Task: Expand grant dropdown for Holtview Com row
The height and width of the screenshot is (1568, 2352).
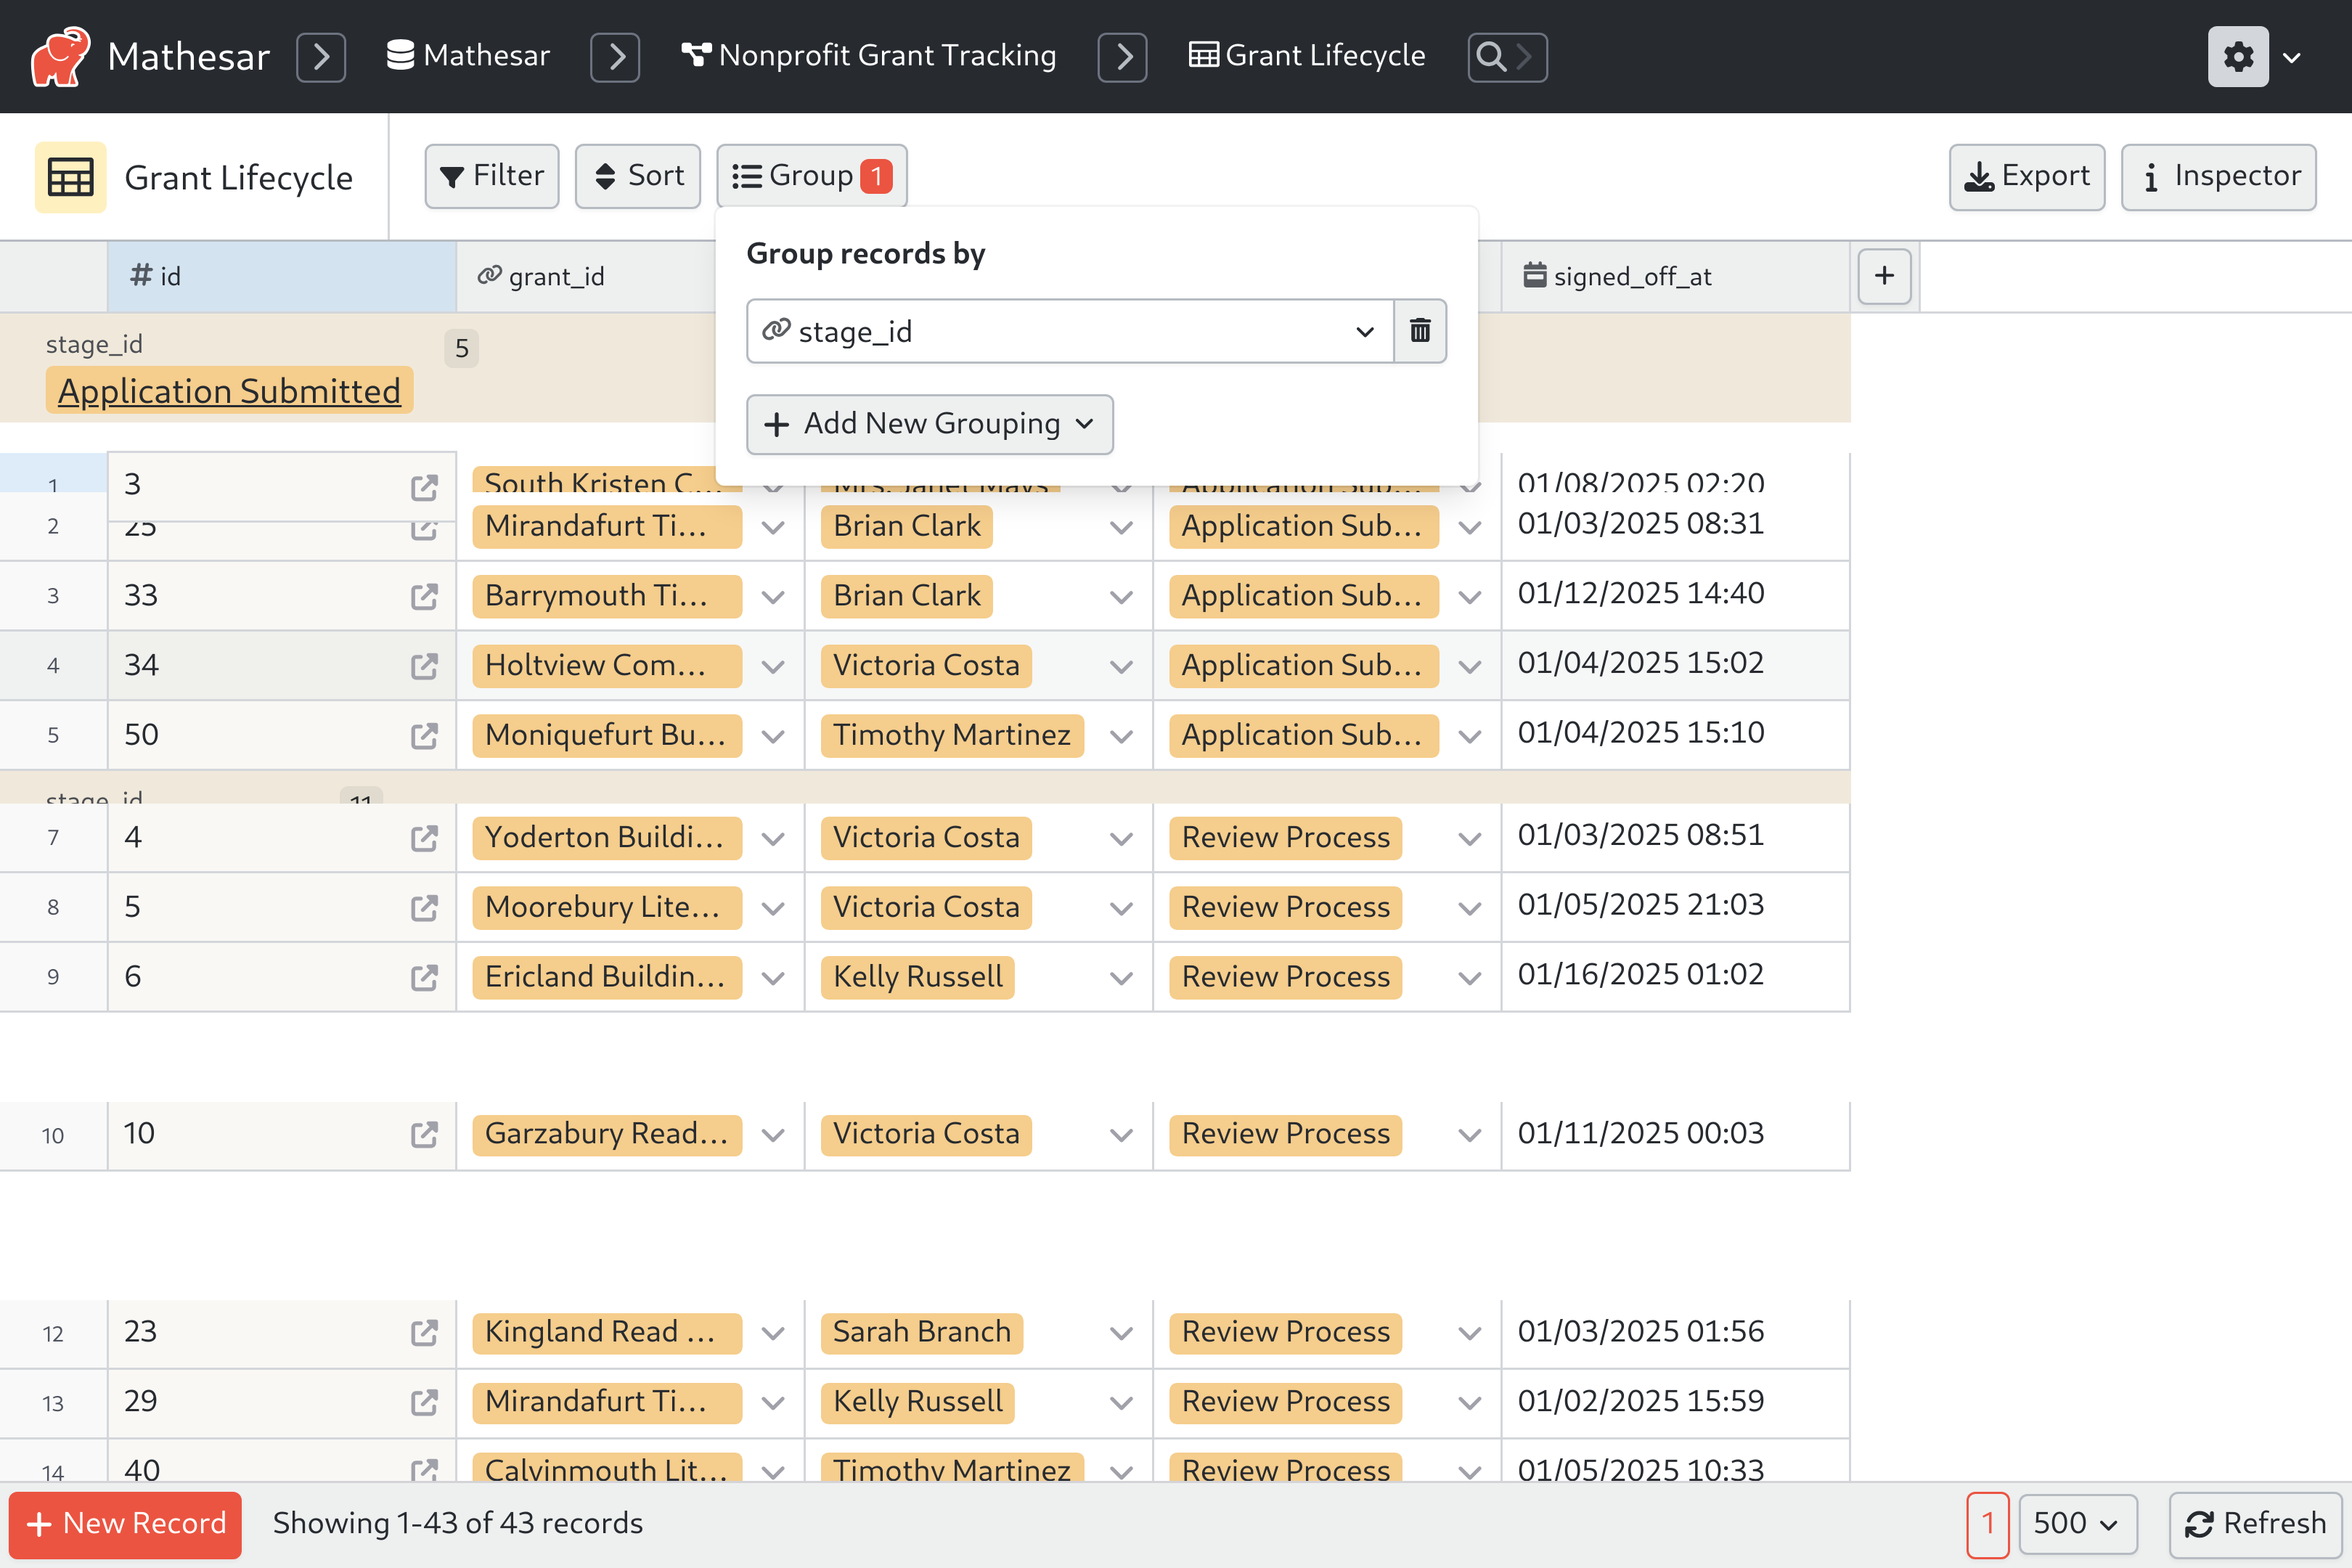Action: pos(772,666)
